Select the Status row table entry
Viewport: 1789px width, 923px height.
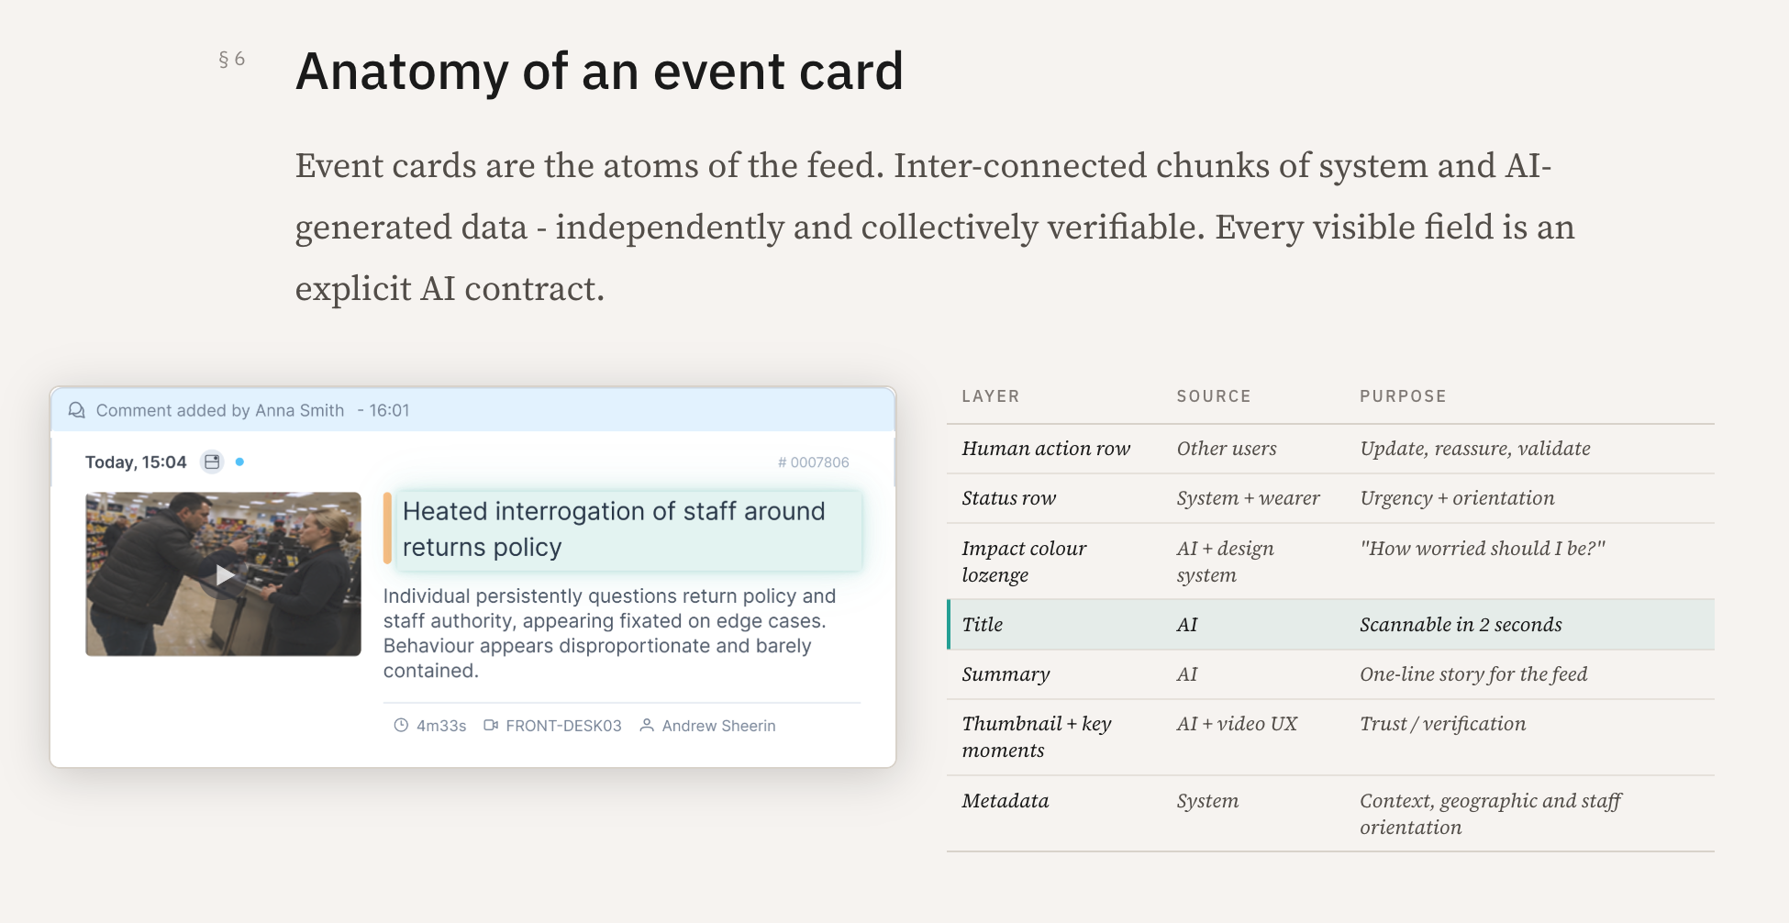[1330, 498]
